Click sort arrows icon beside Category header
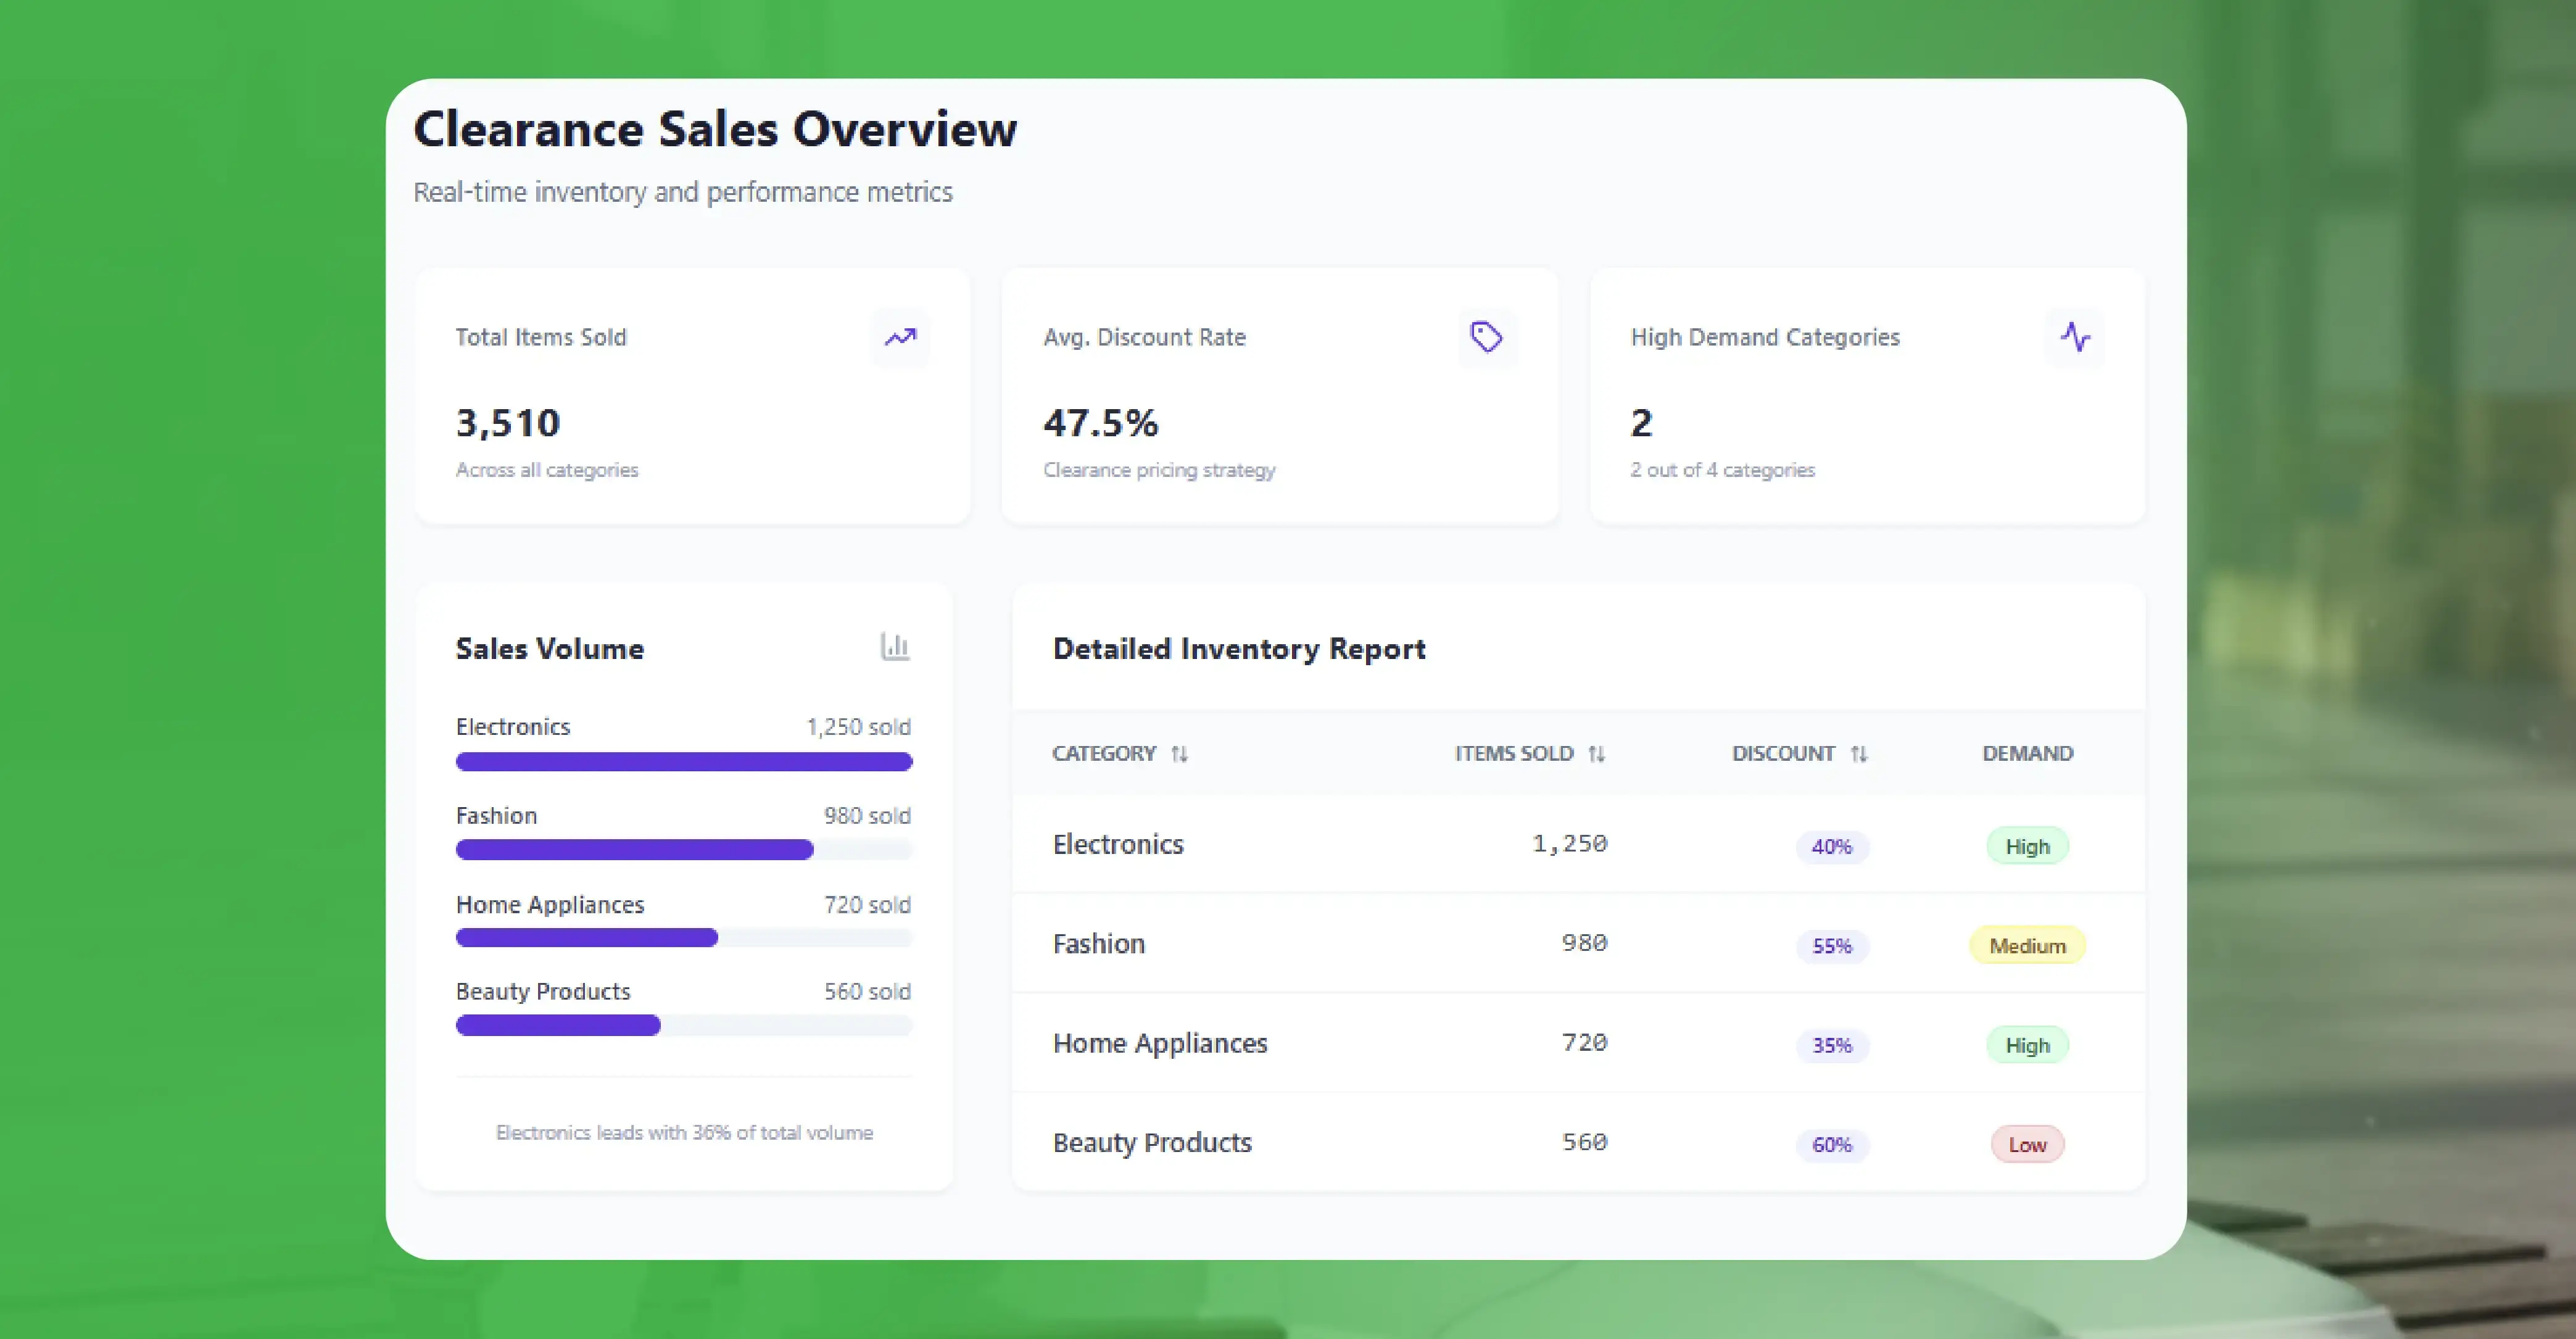The width and height of the screenshot is (2576, 1339). (x=1180, y=754)
